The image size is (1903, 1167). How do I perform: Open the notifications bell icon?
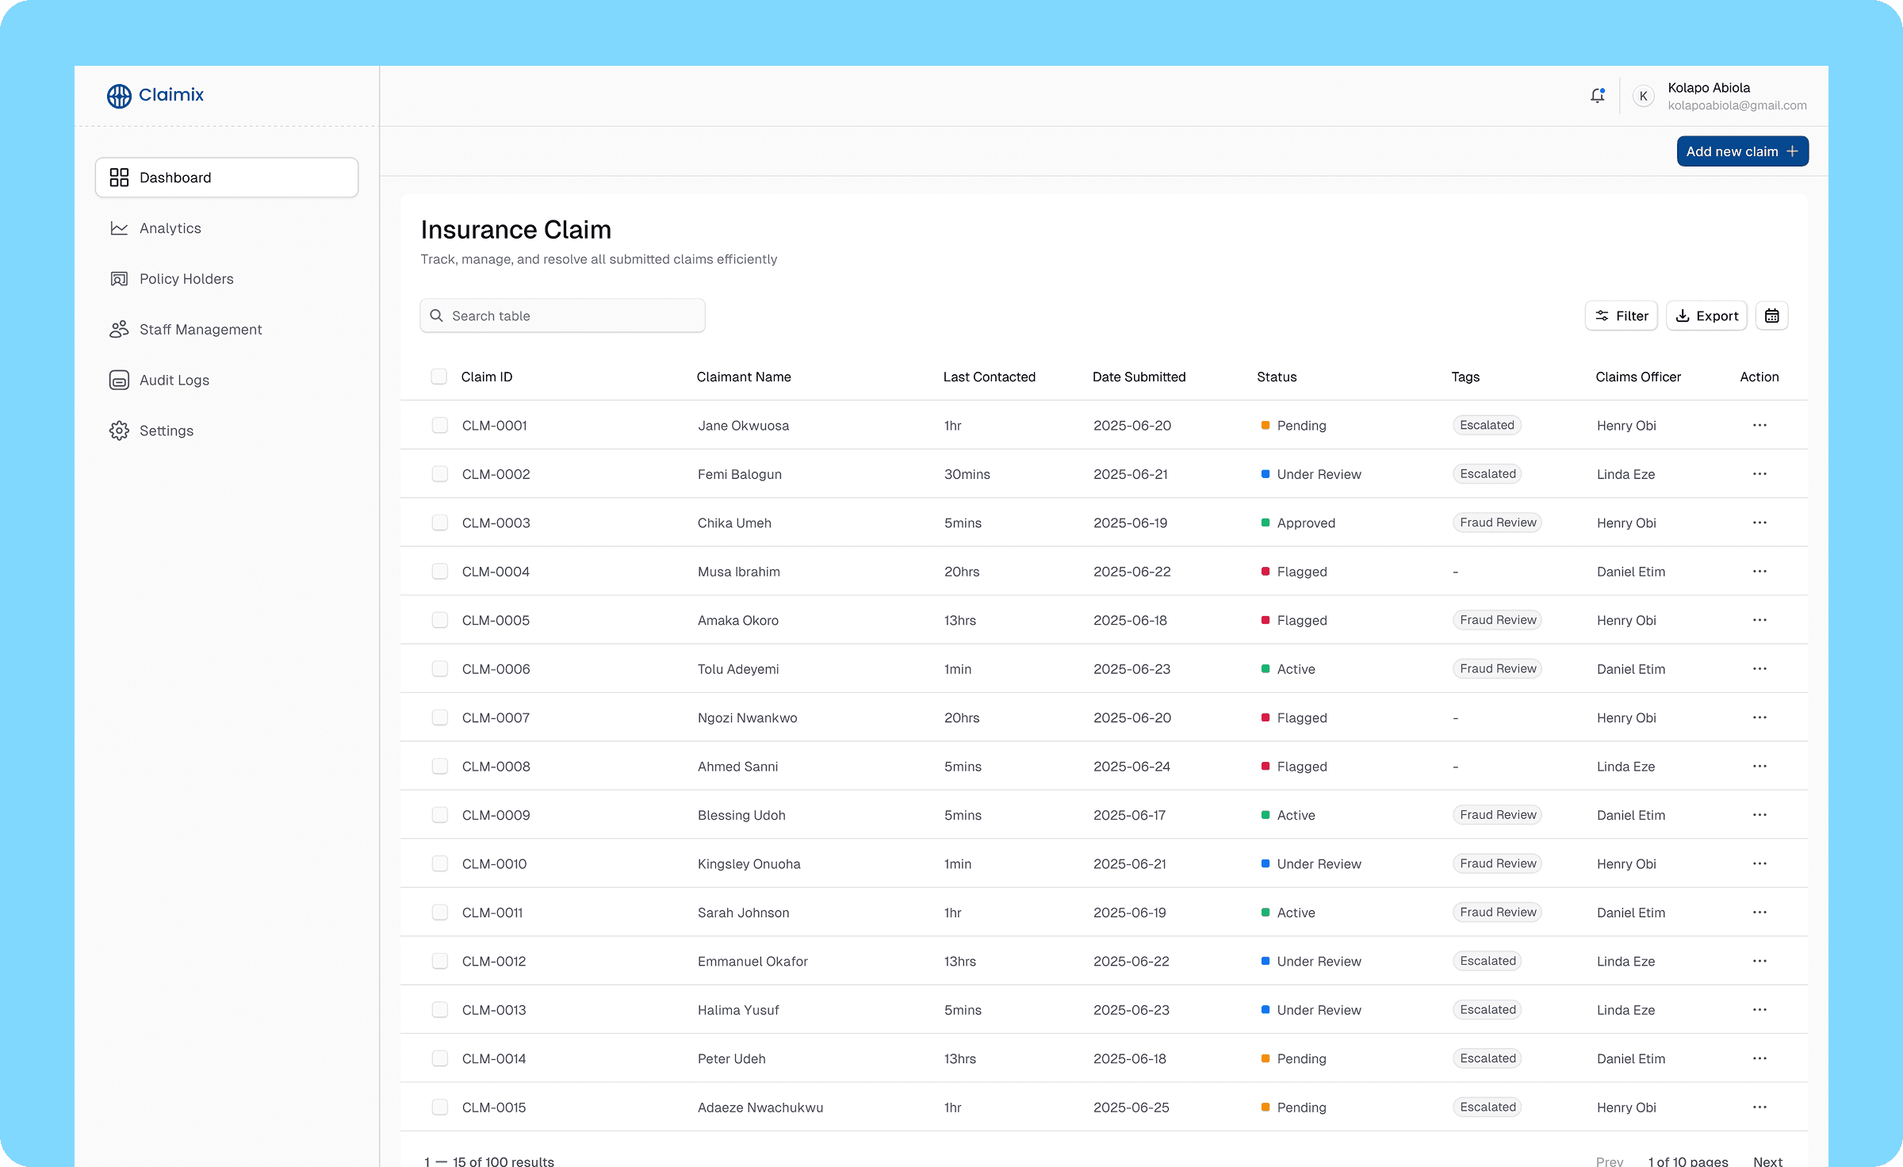[1597, 96]
